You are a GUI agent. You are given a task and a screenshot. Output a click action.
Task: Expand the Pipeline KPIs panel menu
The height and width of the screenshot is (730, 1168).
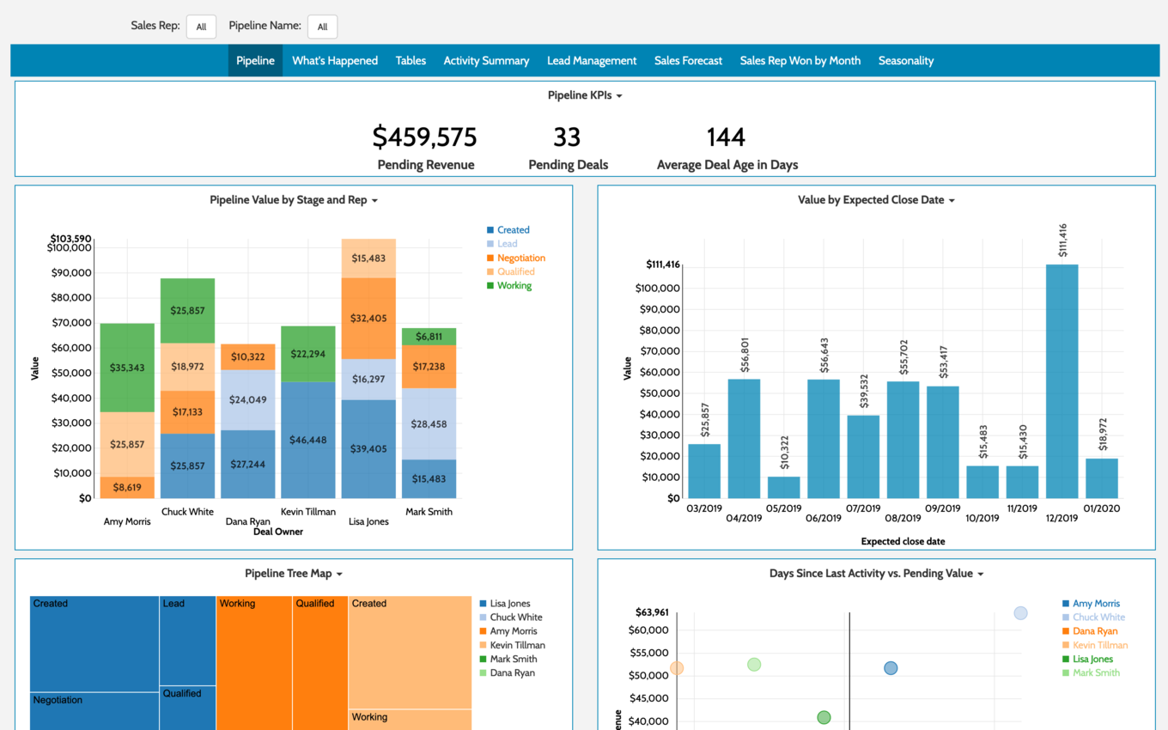[x=585, y=95]
